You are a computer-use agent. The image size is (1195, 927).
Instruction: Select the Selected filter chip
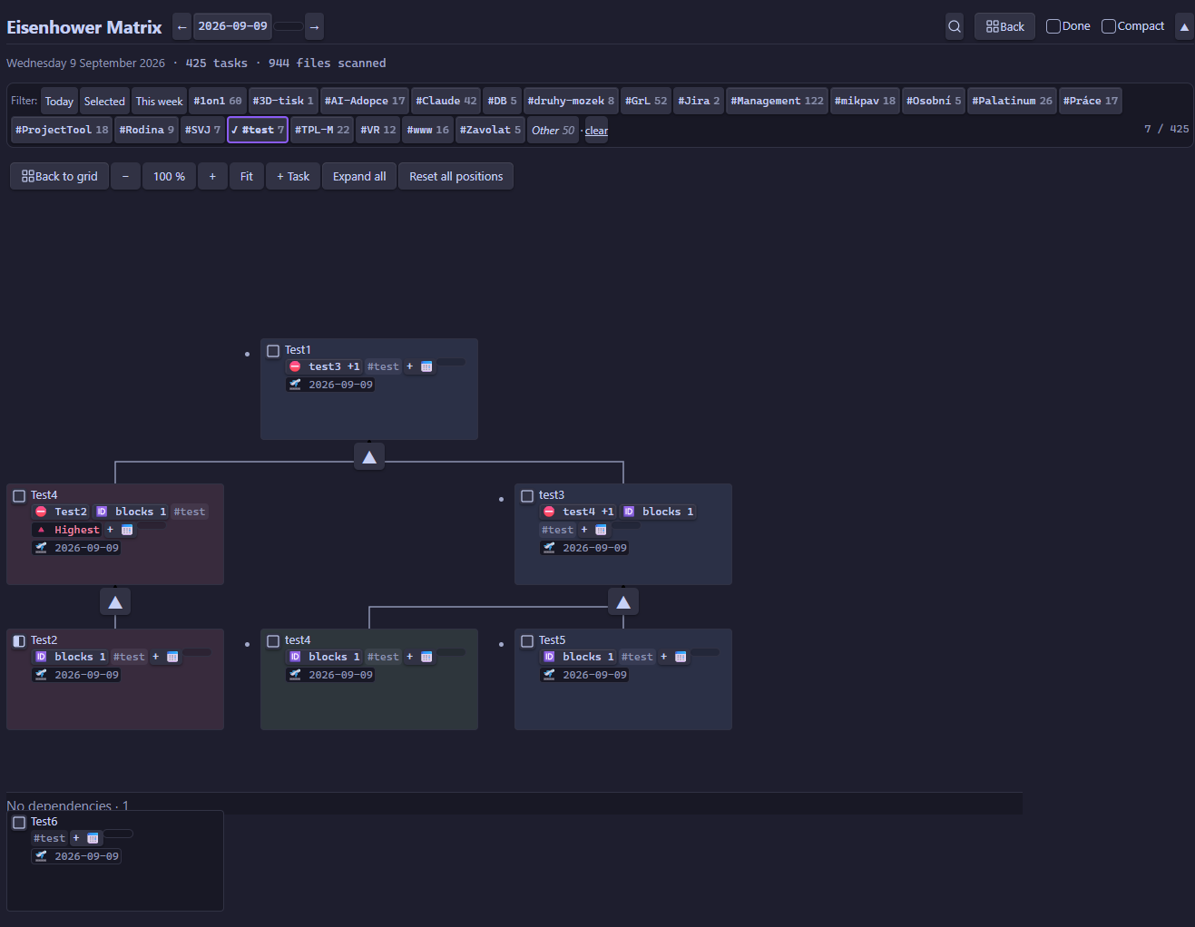pyautogui.click(x=104, y=102)
